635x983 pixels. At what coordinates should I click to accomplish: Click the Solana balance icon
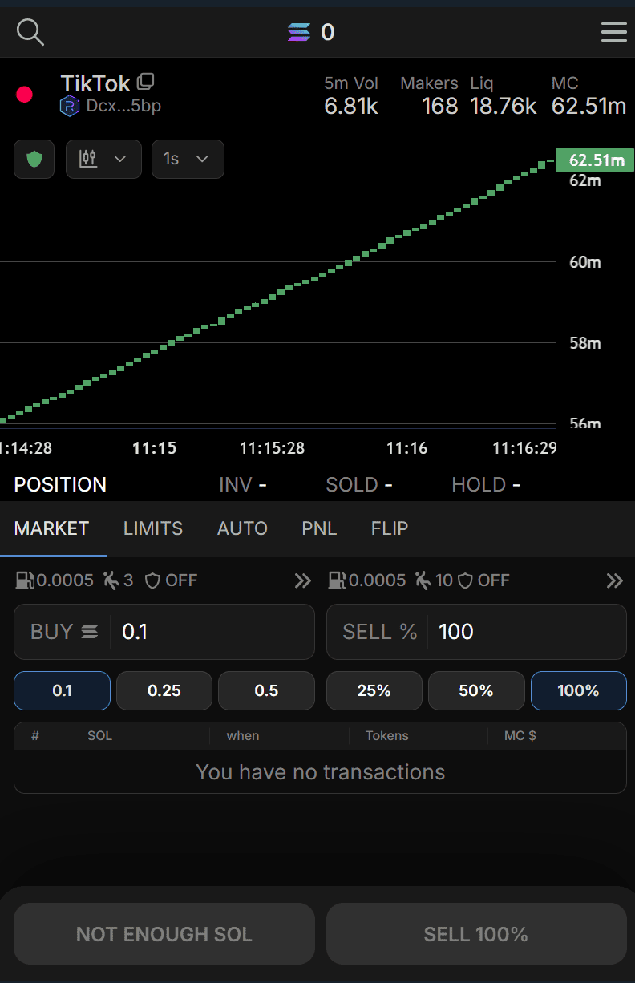click(299, 32)
